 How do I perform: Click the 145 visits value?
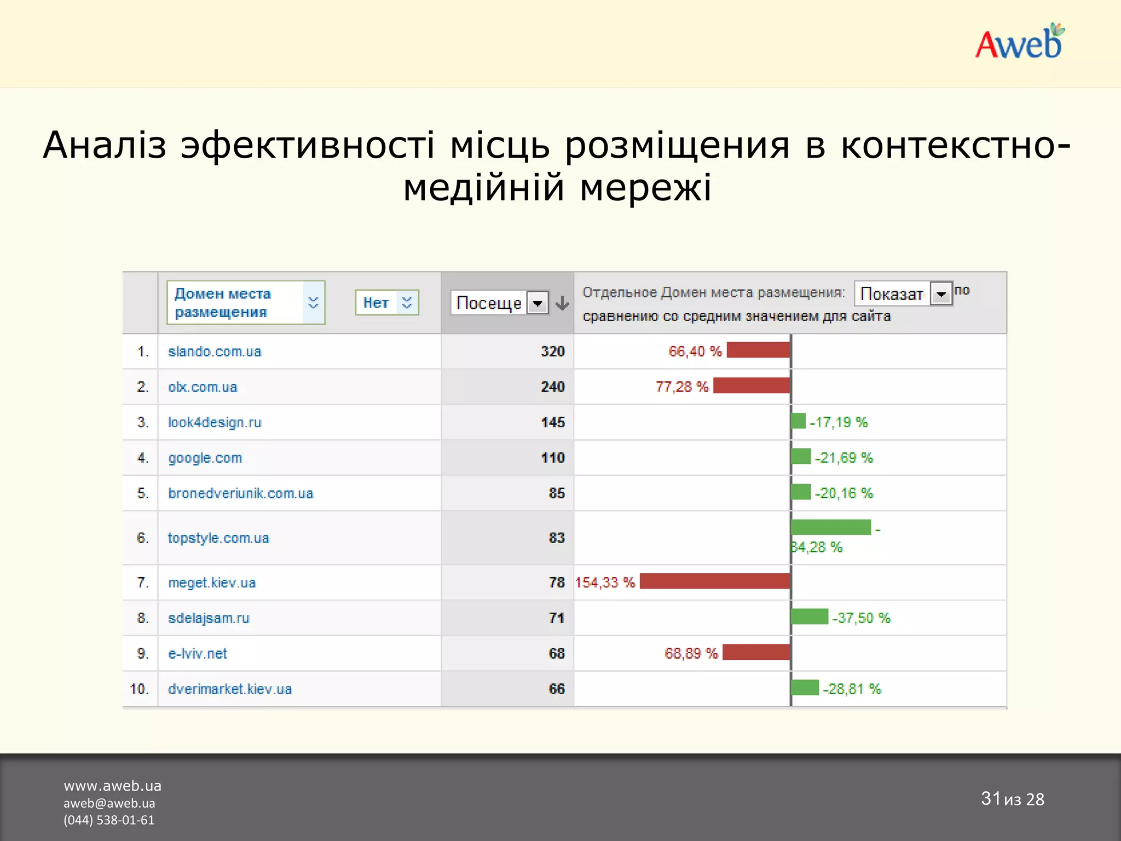[x=552, y=423]
